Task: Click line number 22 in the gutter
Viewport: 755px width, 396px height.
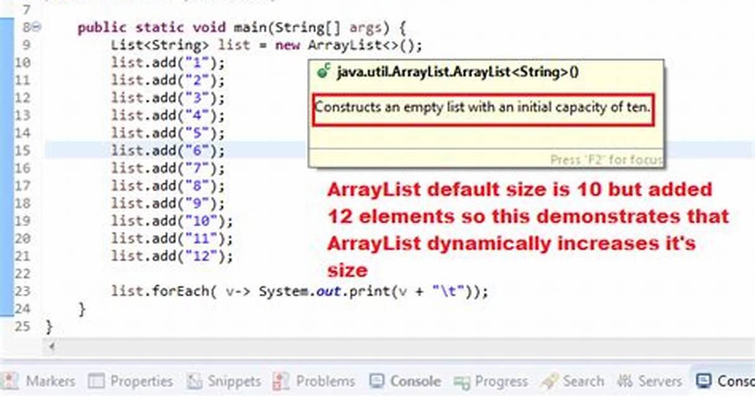Action: pos(22,274)
